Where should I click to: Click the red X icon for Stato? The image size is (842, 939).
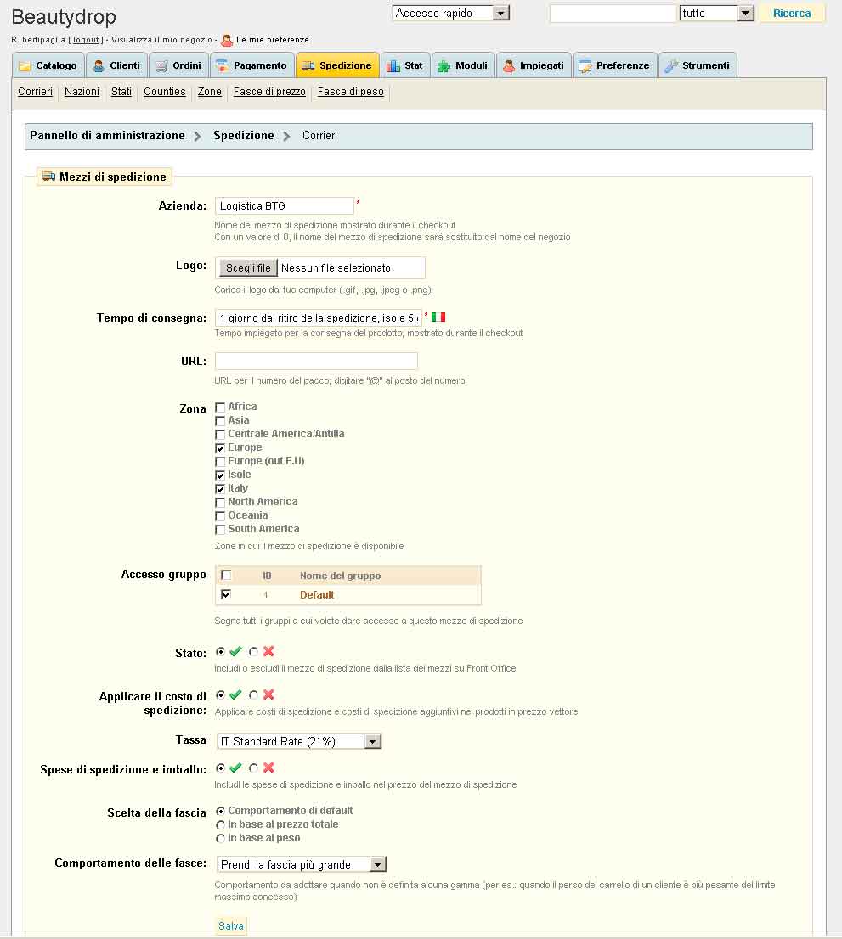click(x=268, y=651)
